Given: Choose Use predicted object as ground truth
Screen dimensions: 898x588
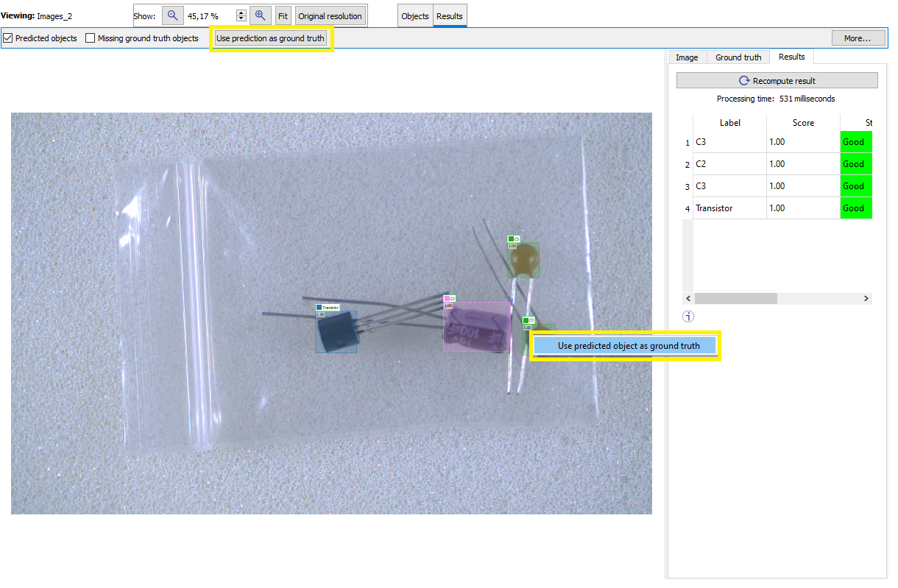Looking at the screenshot, I should point(625,346).
